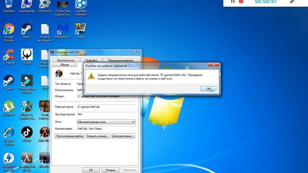Close the Ошибка при работе с ярлыком dialog
Viewport: 308px width, 173px height.
point(214,65)
